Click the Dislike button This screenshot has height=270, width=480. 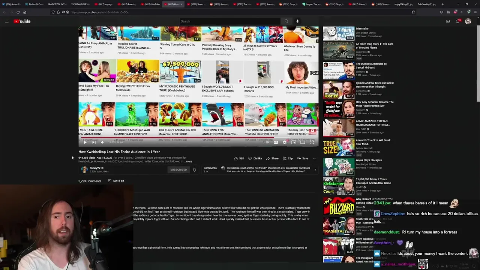click(255, 159)
